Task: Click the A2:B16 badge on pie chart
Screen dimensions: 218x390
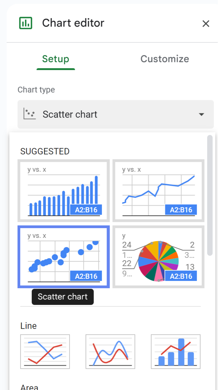Action: (x=181, y=276)
